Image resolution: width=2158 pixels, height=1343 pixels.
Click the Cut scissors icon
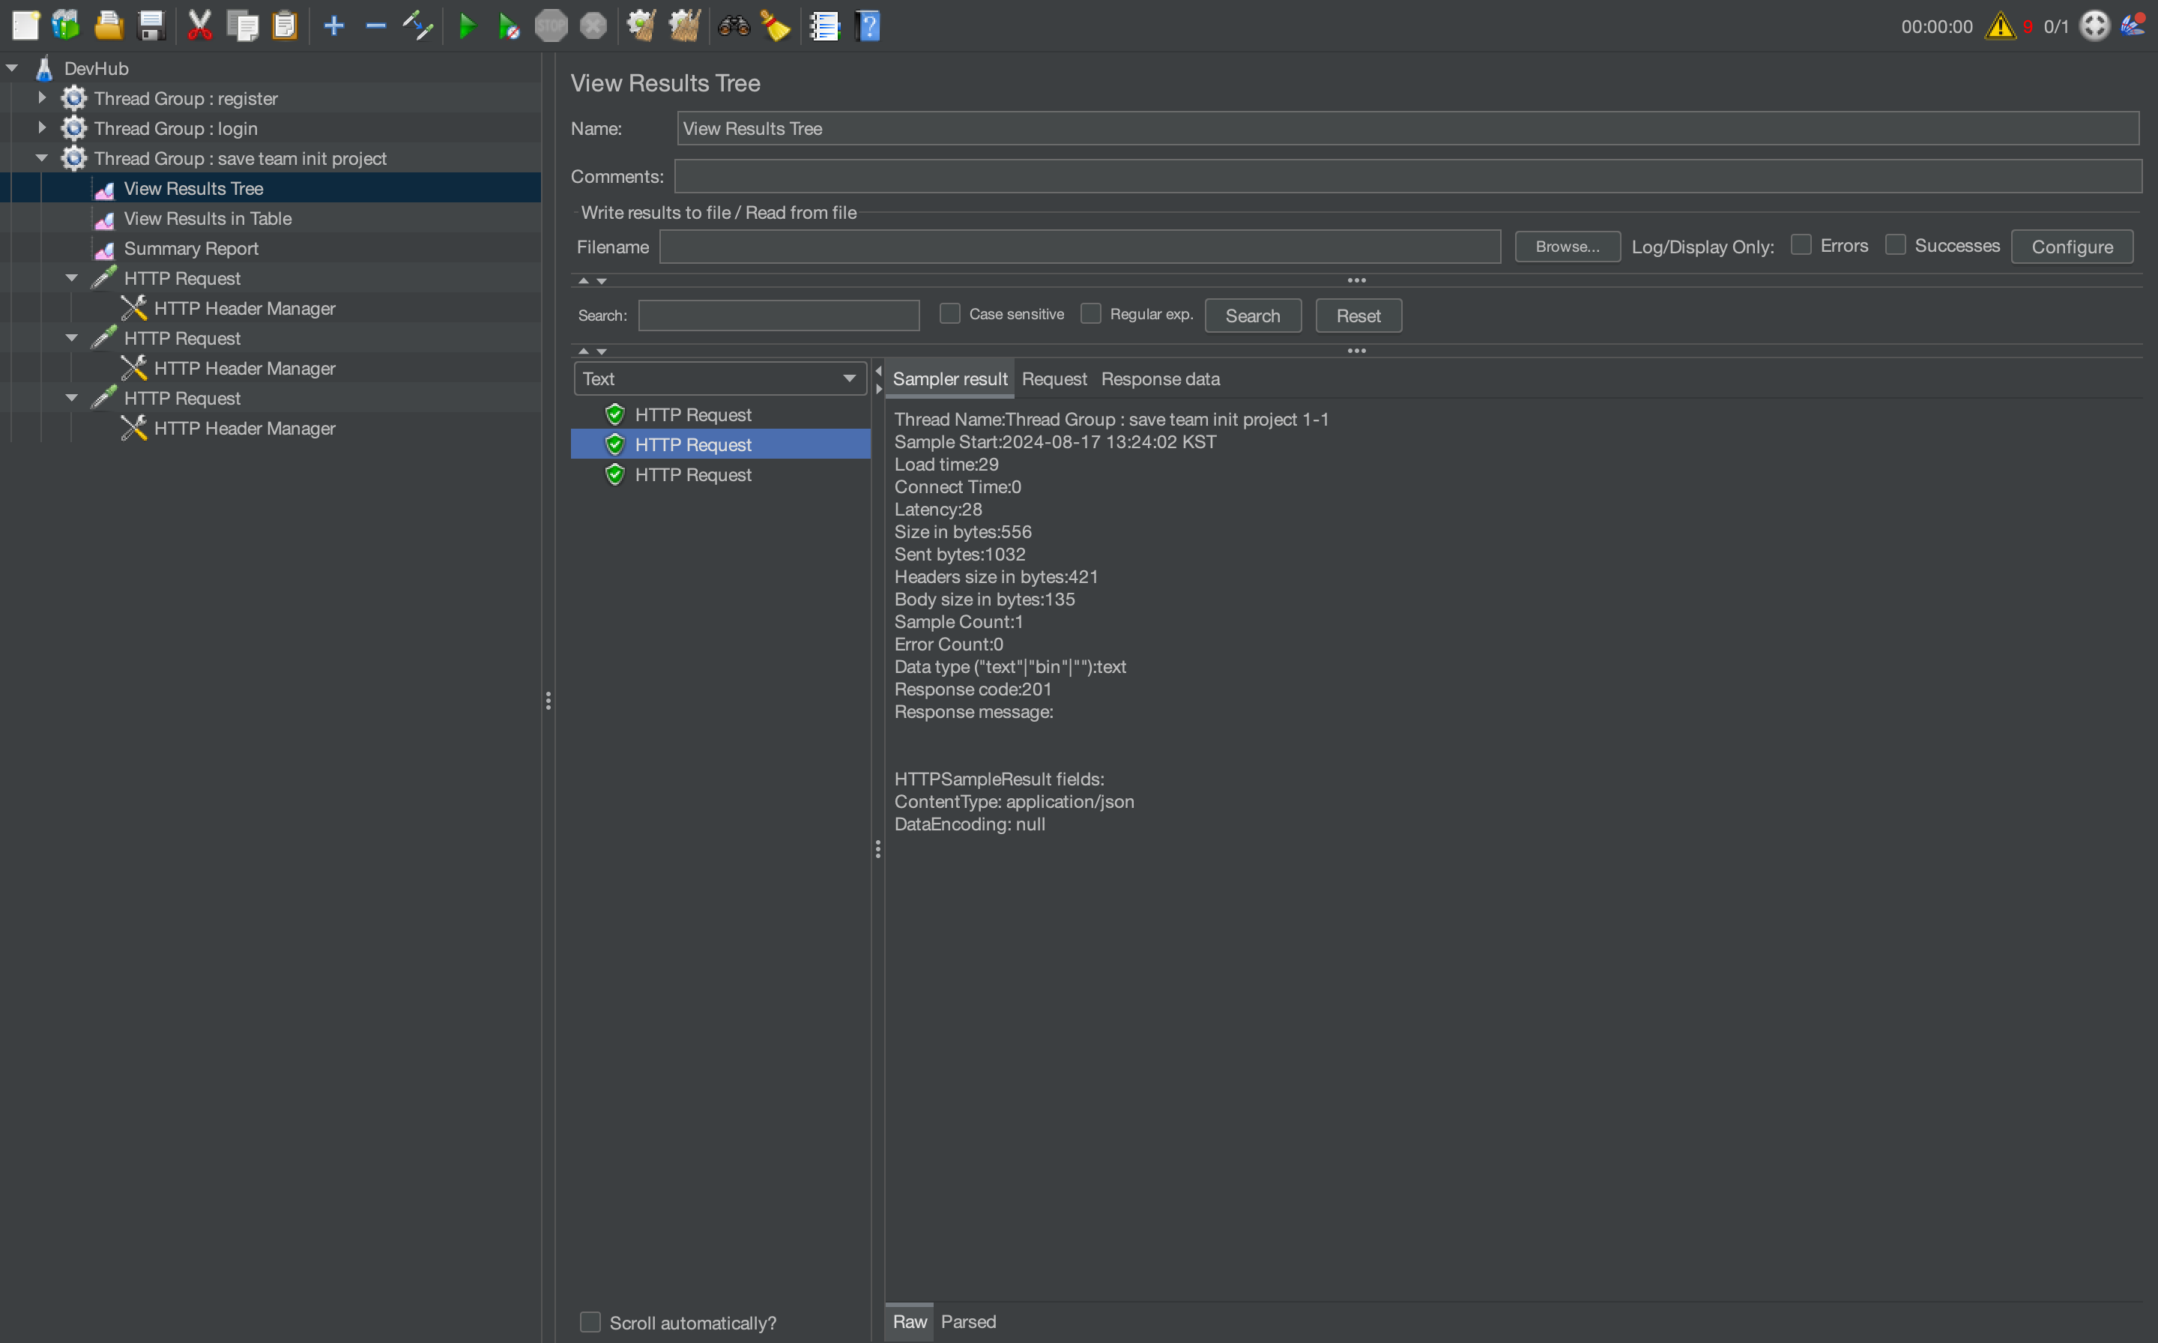click(x=200, y=25)
